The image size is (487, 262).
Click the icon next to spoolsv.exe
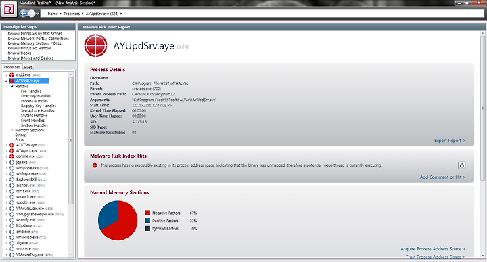tap(11, 202)
